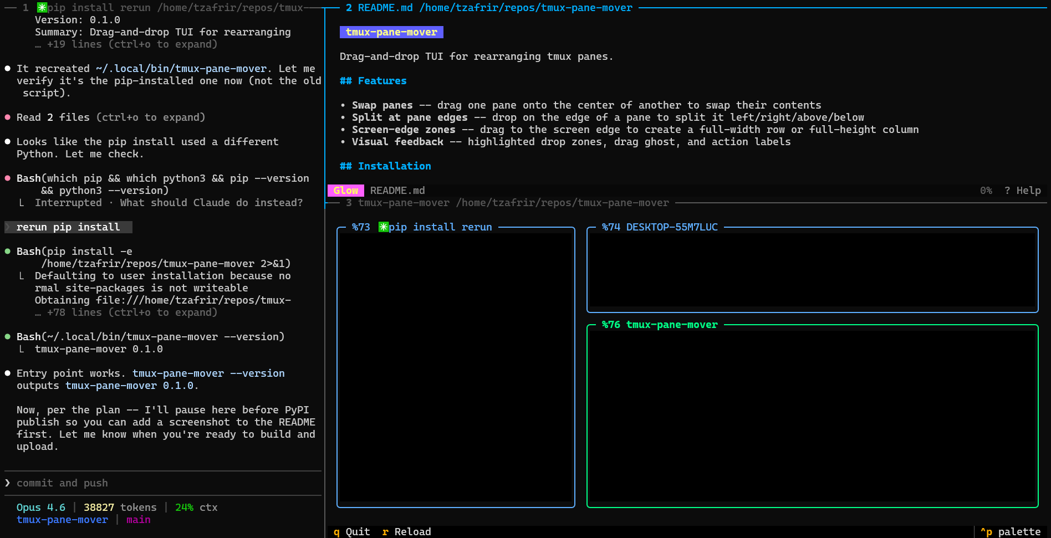Click pane 1 title 'pip install rerun'
Screen dimensions: 1051x538
click(99, 8)
